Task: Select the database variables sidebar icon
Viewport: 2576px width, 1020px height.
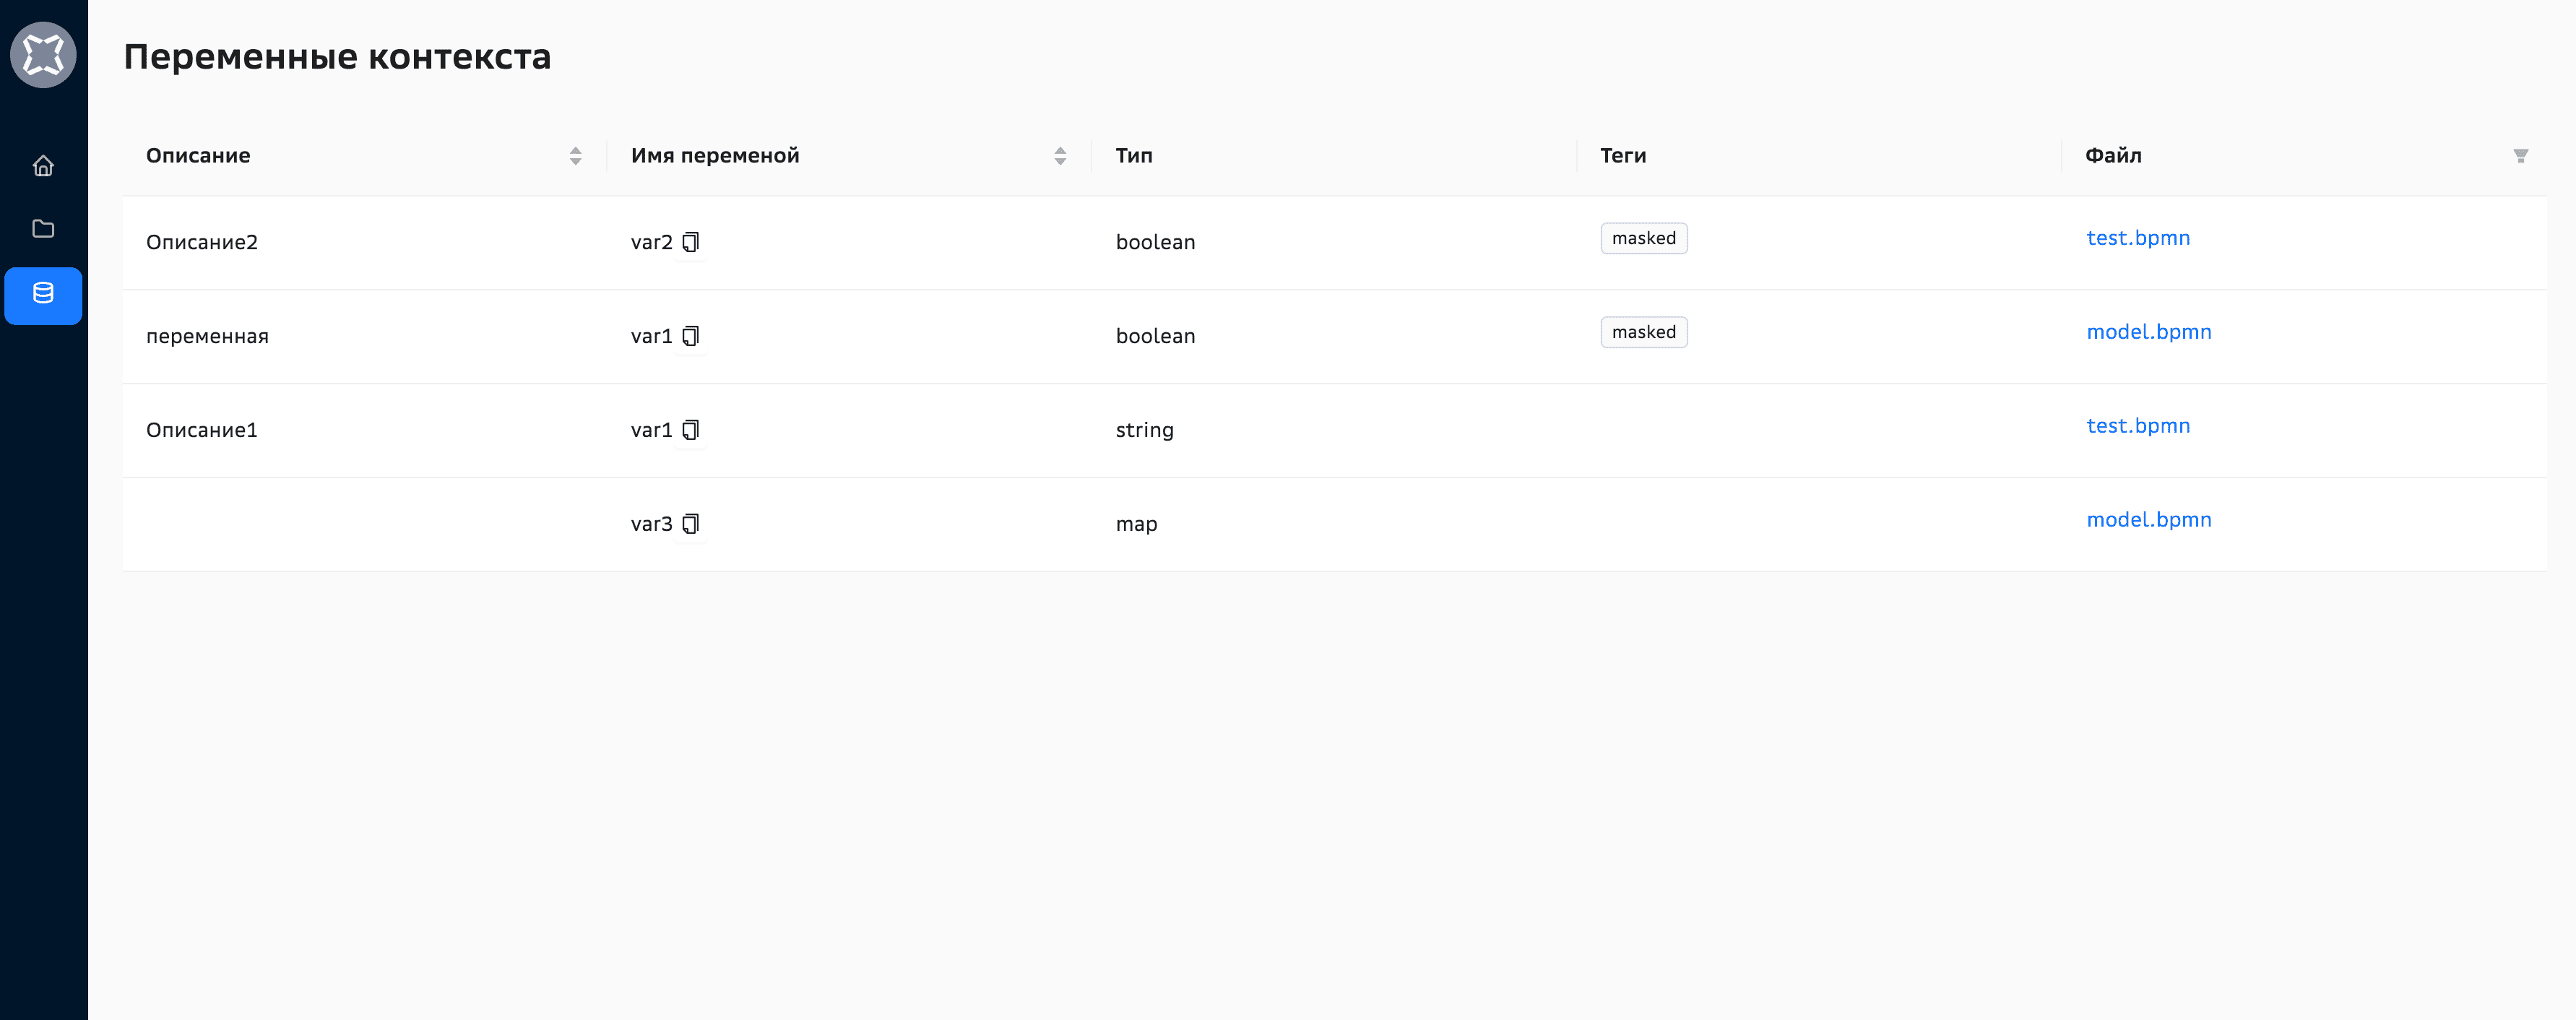Action: [43, 295]
